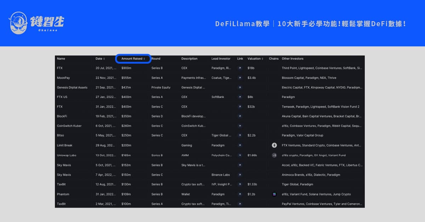Select the Limit Break name cell
This screenshot has width=425, height=222.
coord(64,145)
